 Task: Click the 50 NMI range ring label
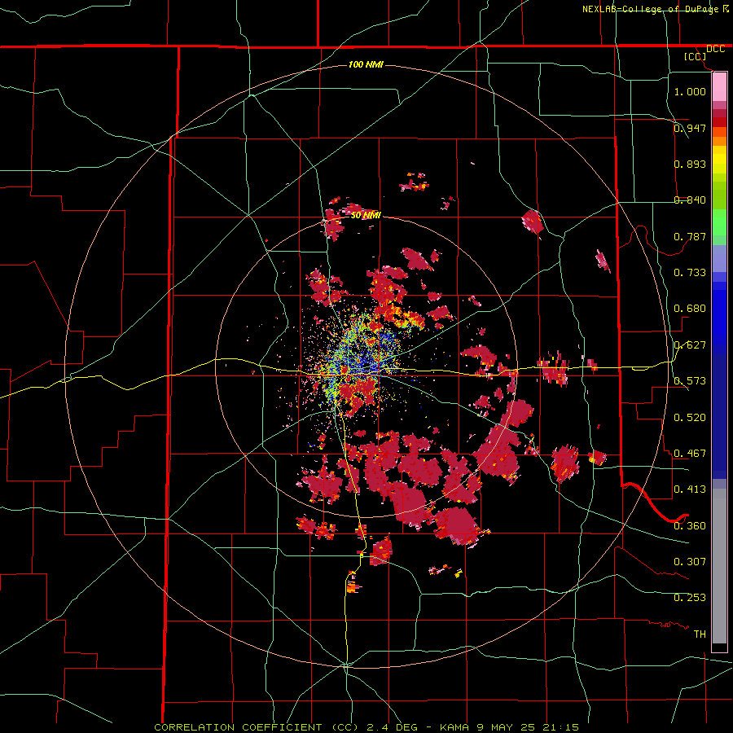pyautogui.click(x=366, y=215)
